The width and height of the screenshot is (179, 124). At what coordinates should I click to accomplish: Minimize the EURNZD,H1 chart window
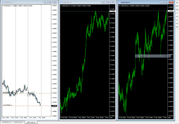pos(45,2)
